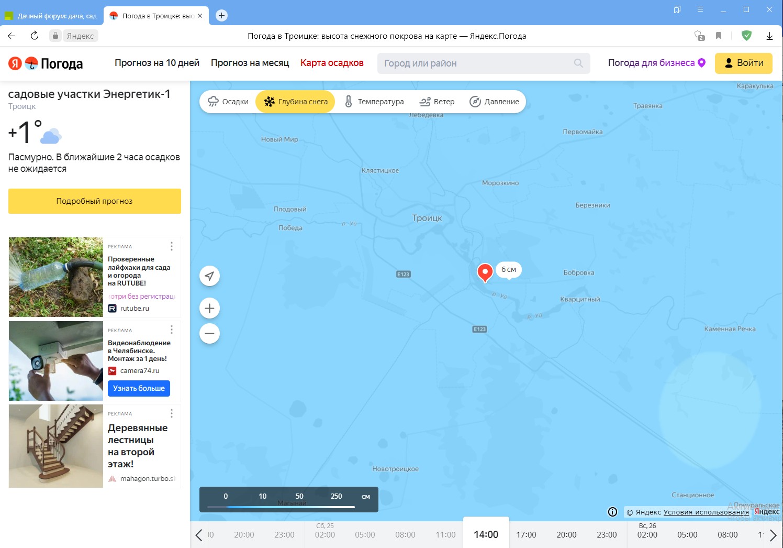Select Карта осадков menu item
This screenshot has width=783, height=548.
tap(332, 63)
